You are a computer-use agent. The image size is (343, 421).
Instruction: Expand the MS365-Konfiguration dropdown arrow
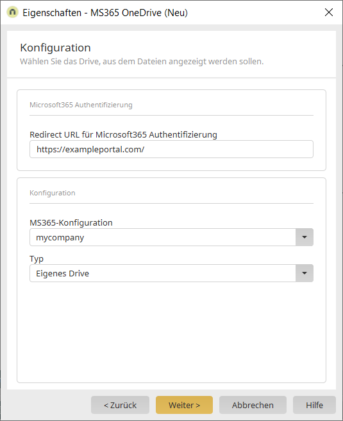305,237
